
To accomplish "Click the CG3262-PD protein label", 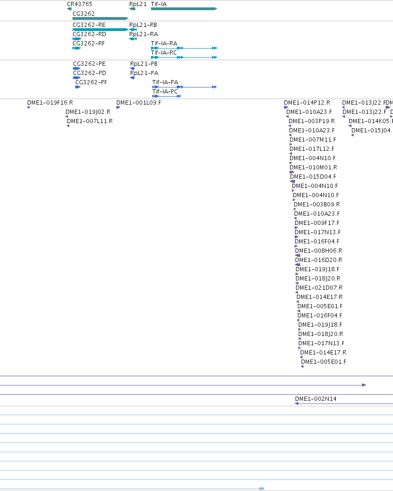I will [x=90, y=73].
